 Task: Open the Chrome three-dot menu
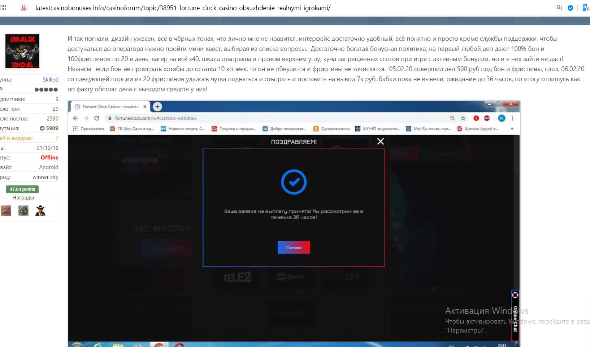512,118
